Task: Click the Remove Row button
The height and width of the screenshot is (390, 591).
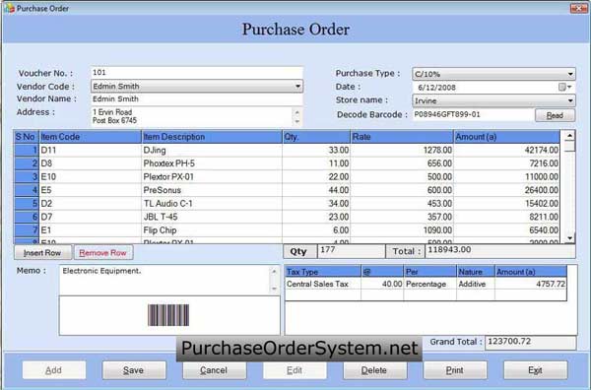Action: [102, 253]
